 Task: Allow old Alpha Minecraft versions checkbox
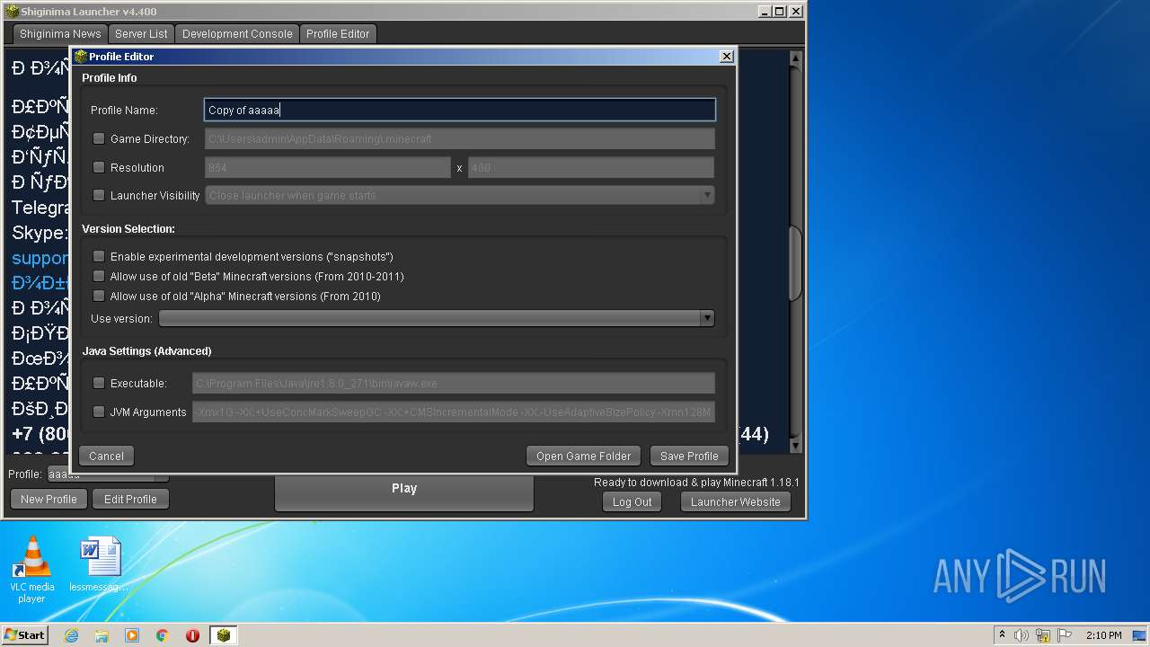point(99,296)
